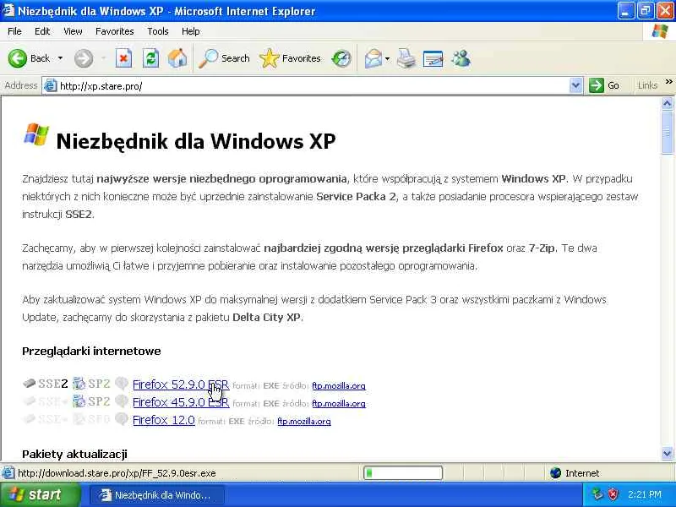Image resolution: width=676 pixels, height=507 pixels.
Task: Click the network connection tray icon
Action: tap(597, 494)
